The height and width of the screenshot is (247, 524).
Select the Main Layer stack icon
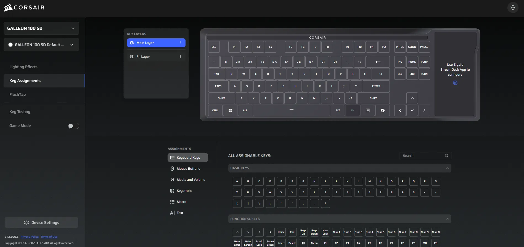[x=132, y=43]
